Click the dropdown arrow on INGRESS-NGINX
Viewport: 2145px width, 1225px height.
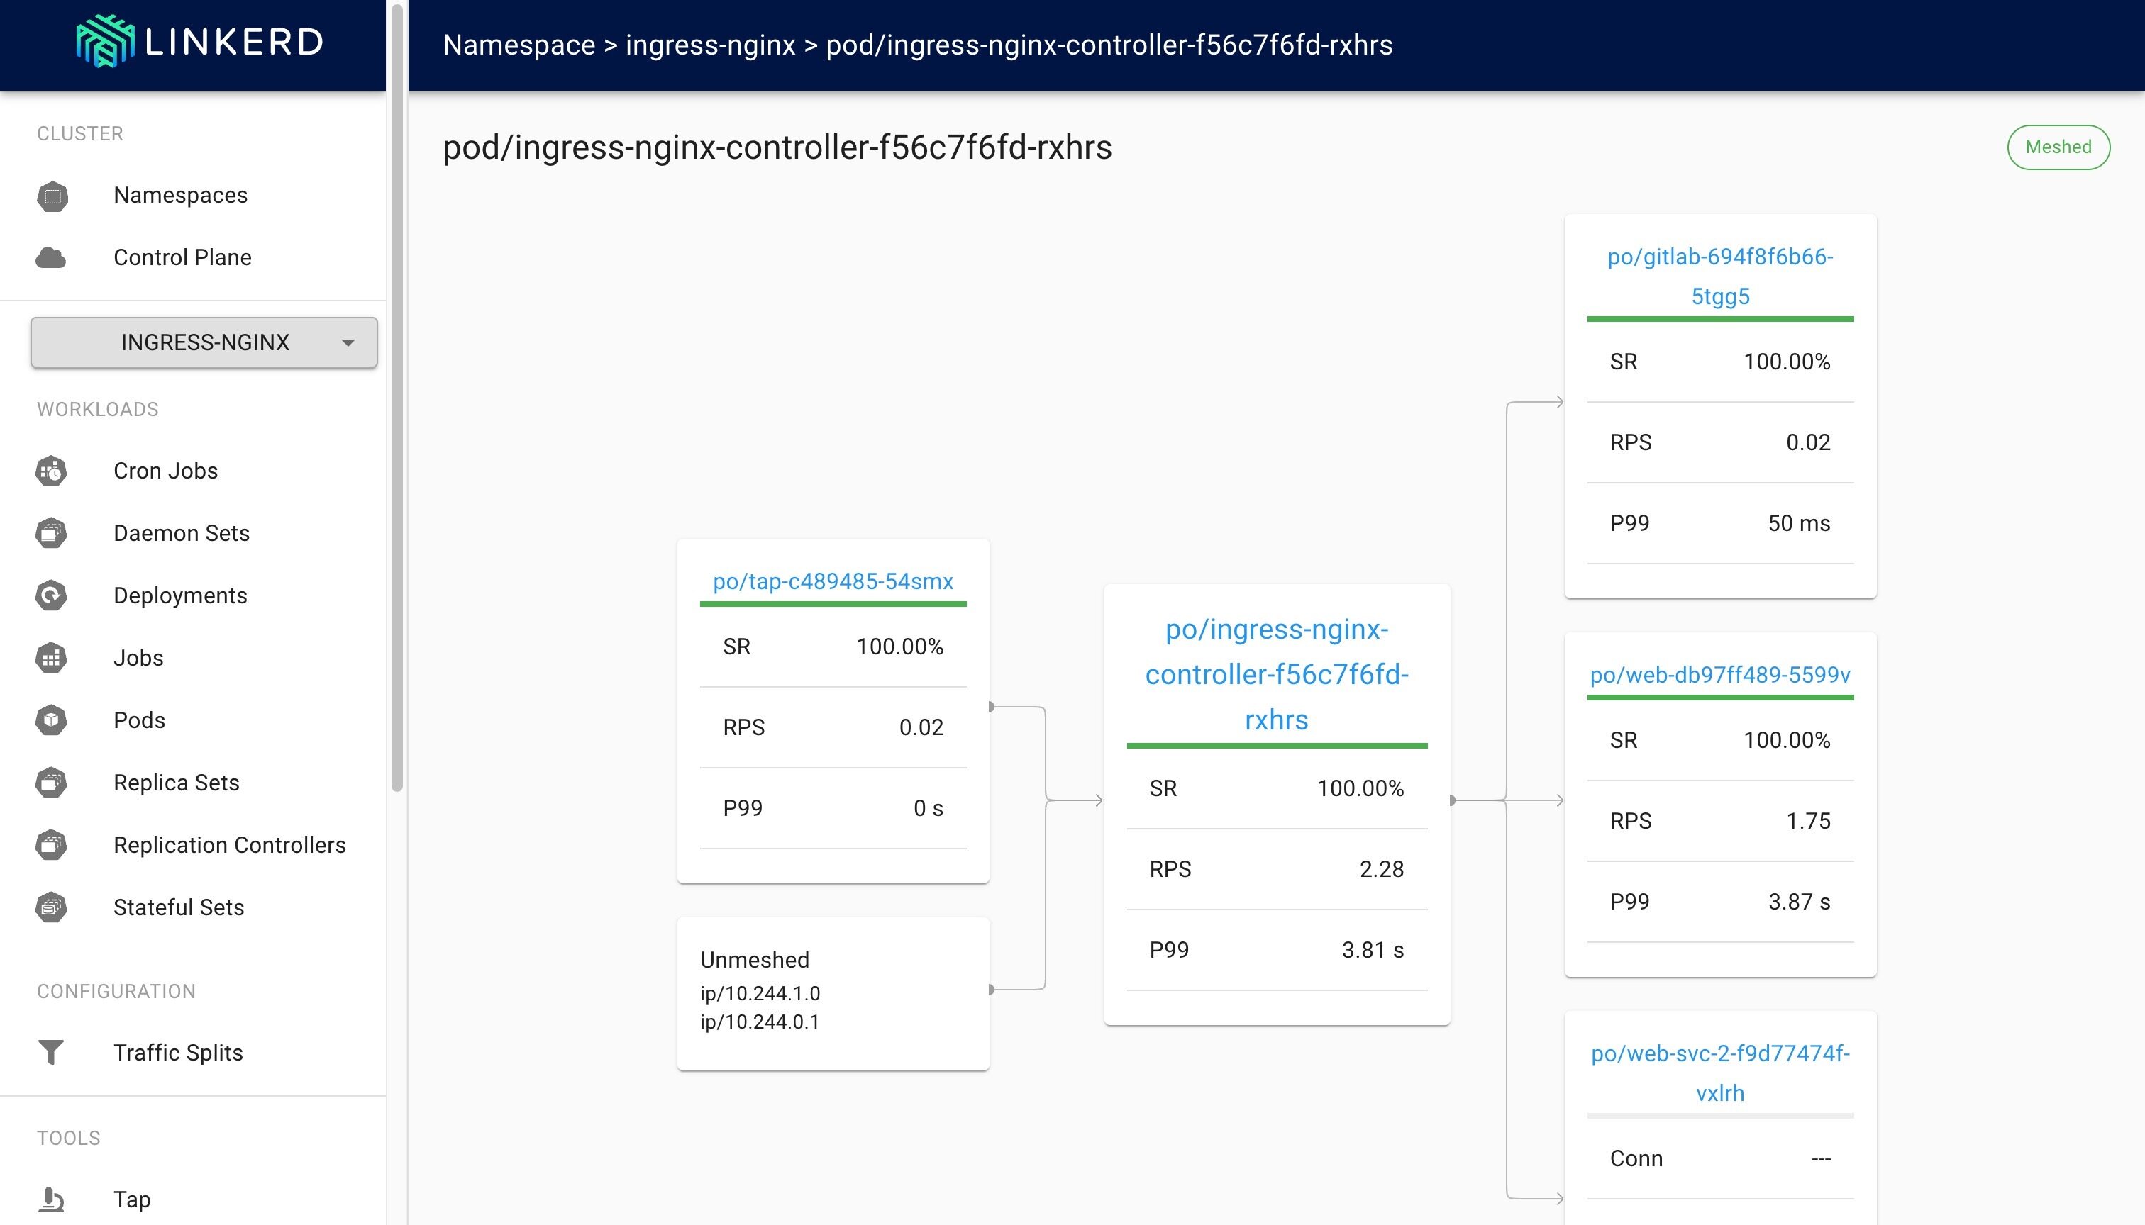pos(346,342)
